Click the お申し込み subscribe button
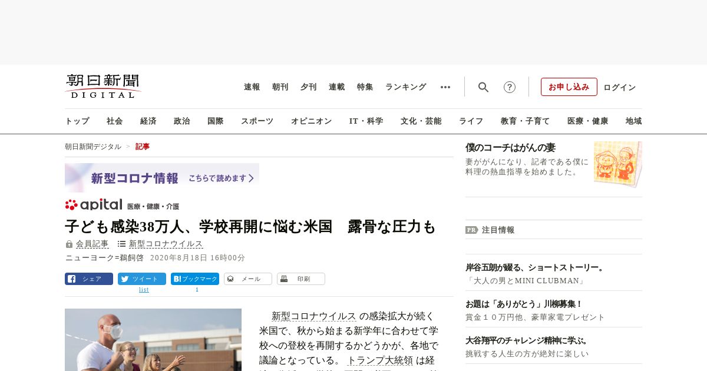707x371 pixels. (569, 87)
